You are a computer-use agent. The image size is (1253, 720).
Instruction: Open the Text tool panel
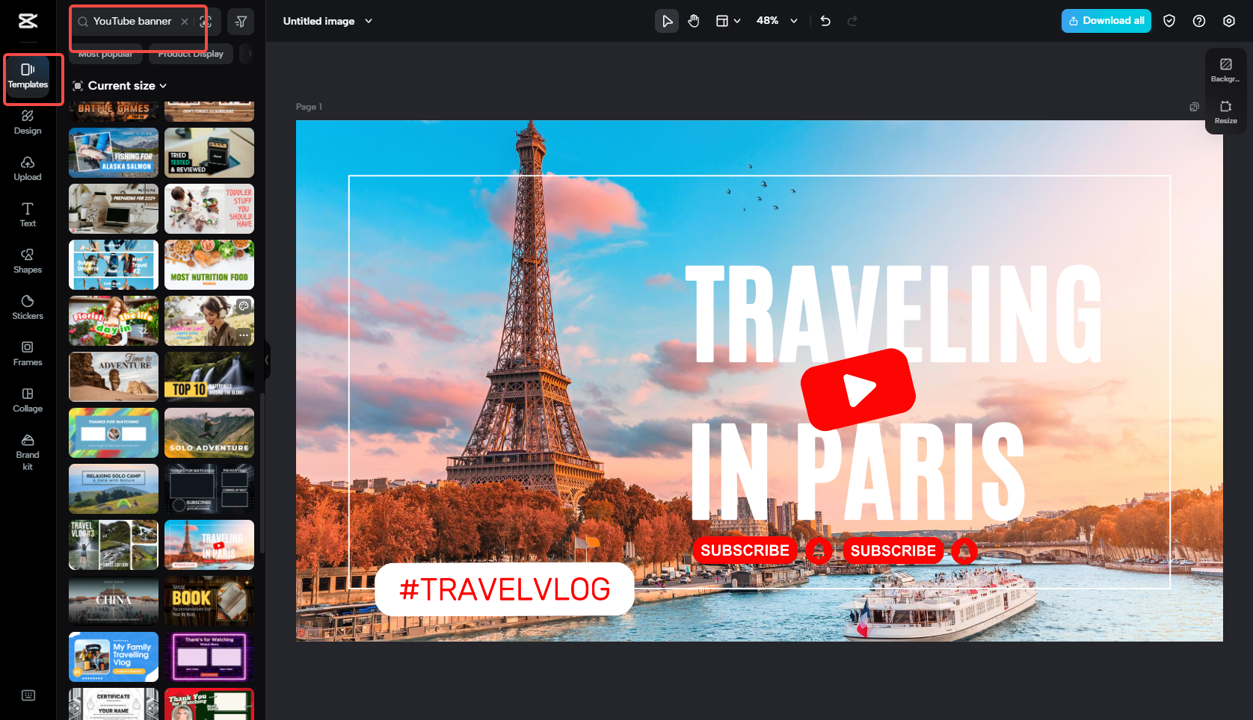pos(28,216)
